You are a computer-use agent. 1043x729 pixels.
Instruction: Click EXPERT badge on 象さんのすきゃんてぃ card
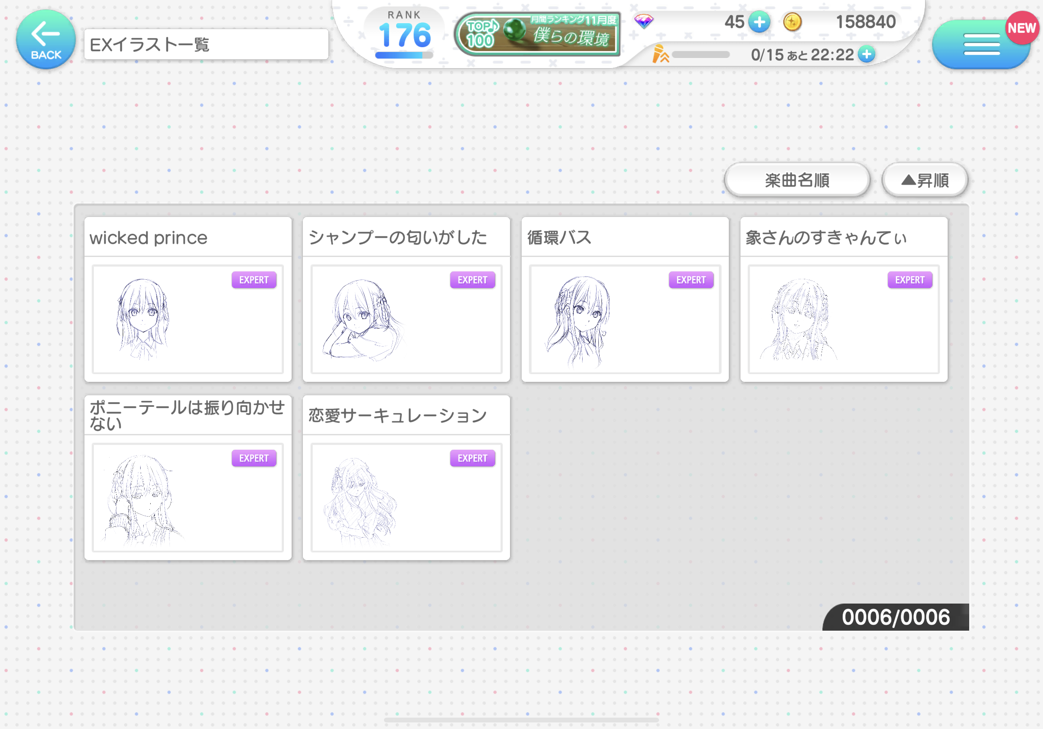[x=910, y=280]
